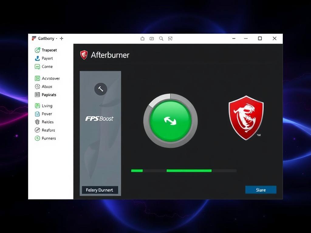Viewport: 311px width, 233px height.
Task: Open the Living entry
Action: tap(47, 106)
